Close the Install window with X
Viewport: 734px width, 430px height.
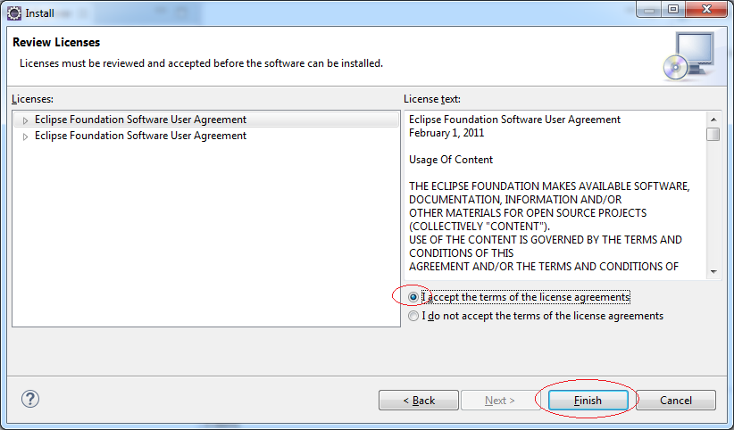tap(706, 9)
